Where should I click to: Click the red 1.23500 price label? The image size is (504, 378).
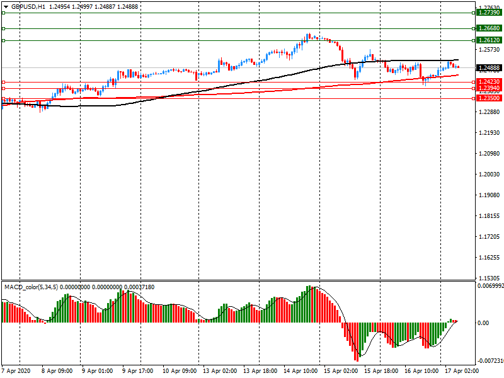pyautogui.click(x=489, y=99)
